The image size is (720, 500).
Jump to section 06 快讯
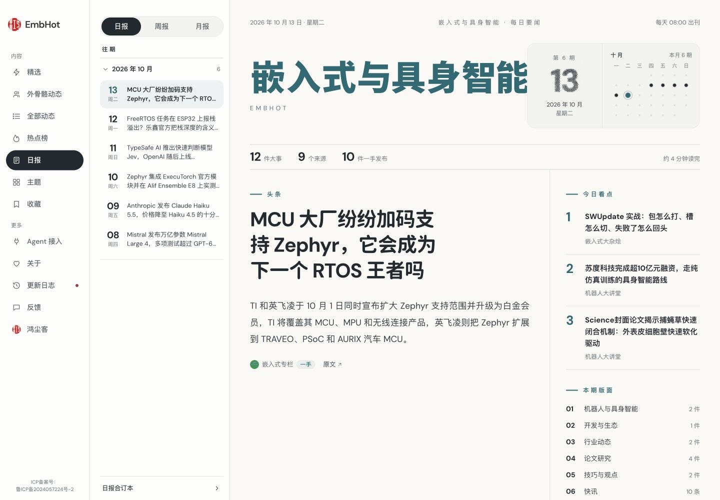coord(632,491)
